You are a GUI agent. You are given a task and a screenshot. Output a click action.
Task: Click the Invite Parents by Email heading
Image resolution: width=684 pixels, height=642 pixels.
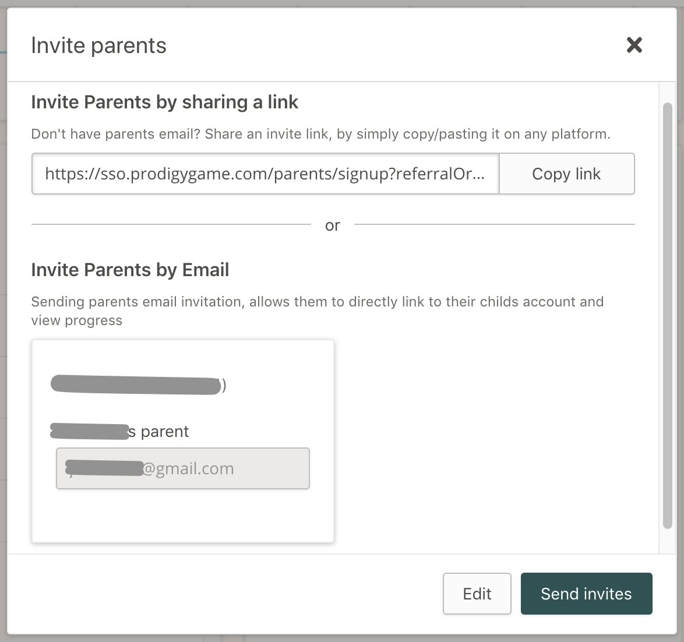click(130, 270)
